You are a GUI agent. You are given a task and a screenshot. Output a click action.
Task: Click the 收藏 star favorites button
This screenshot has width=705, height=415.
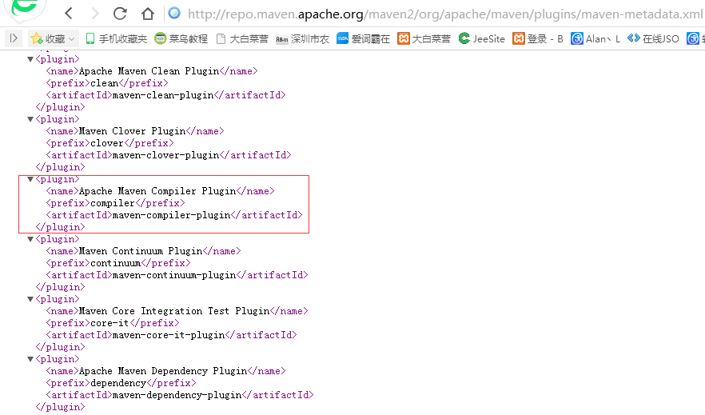(x=48, y=38)
